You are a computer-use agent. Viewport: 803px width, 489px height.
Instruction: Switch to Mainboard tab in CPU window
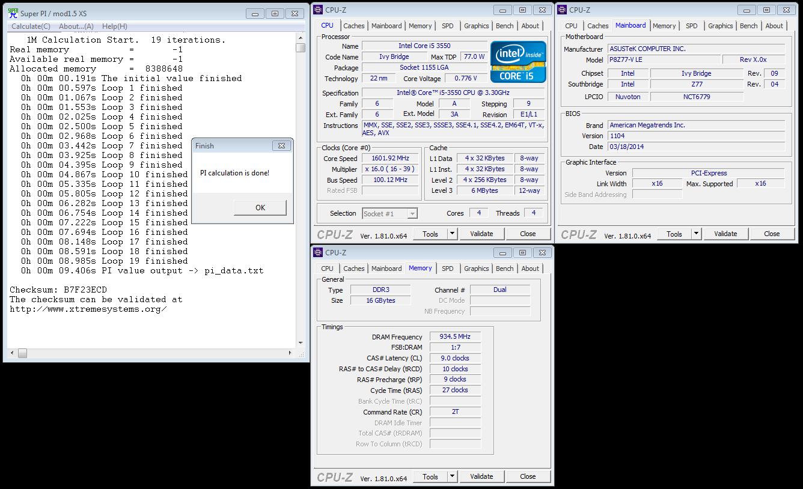point(386,26)
